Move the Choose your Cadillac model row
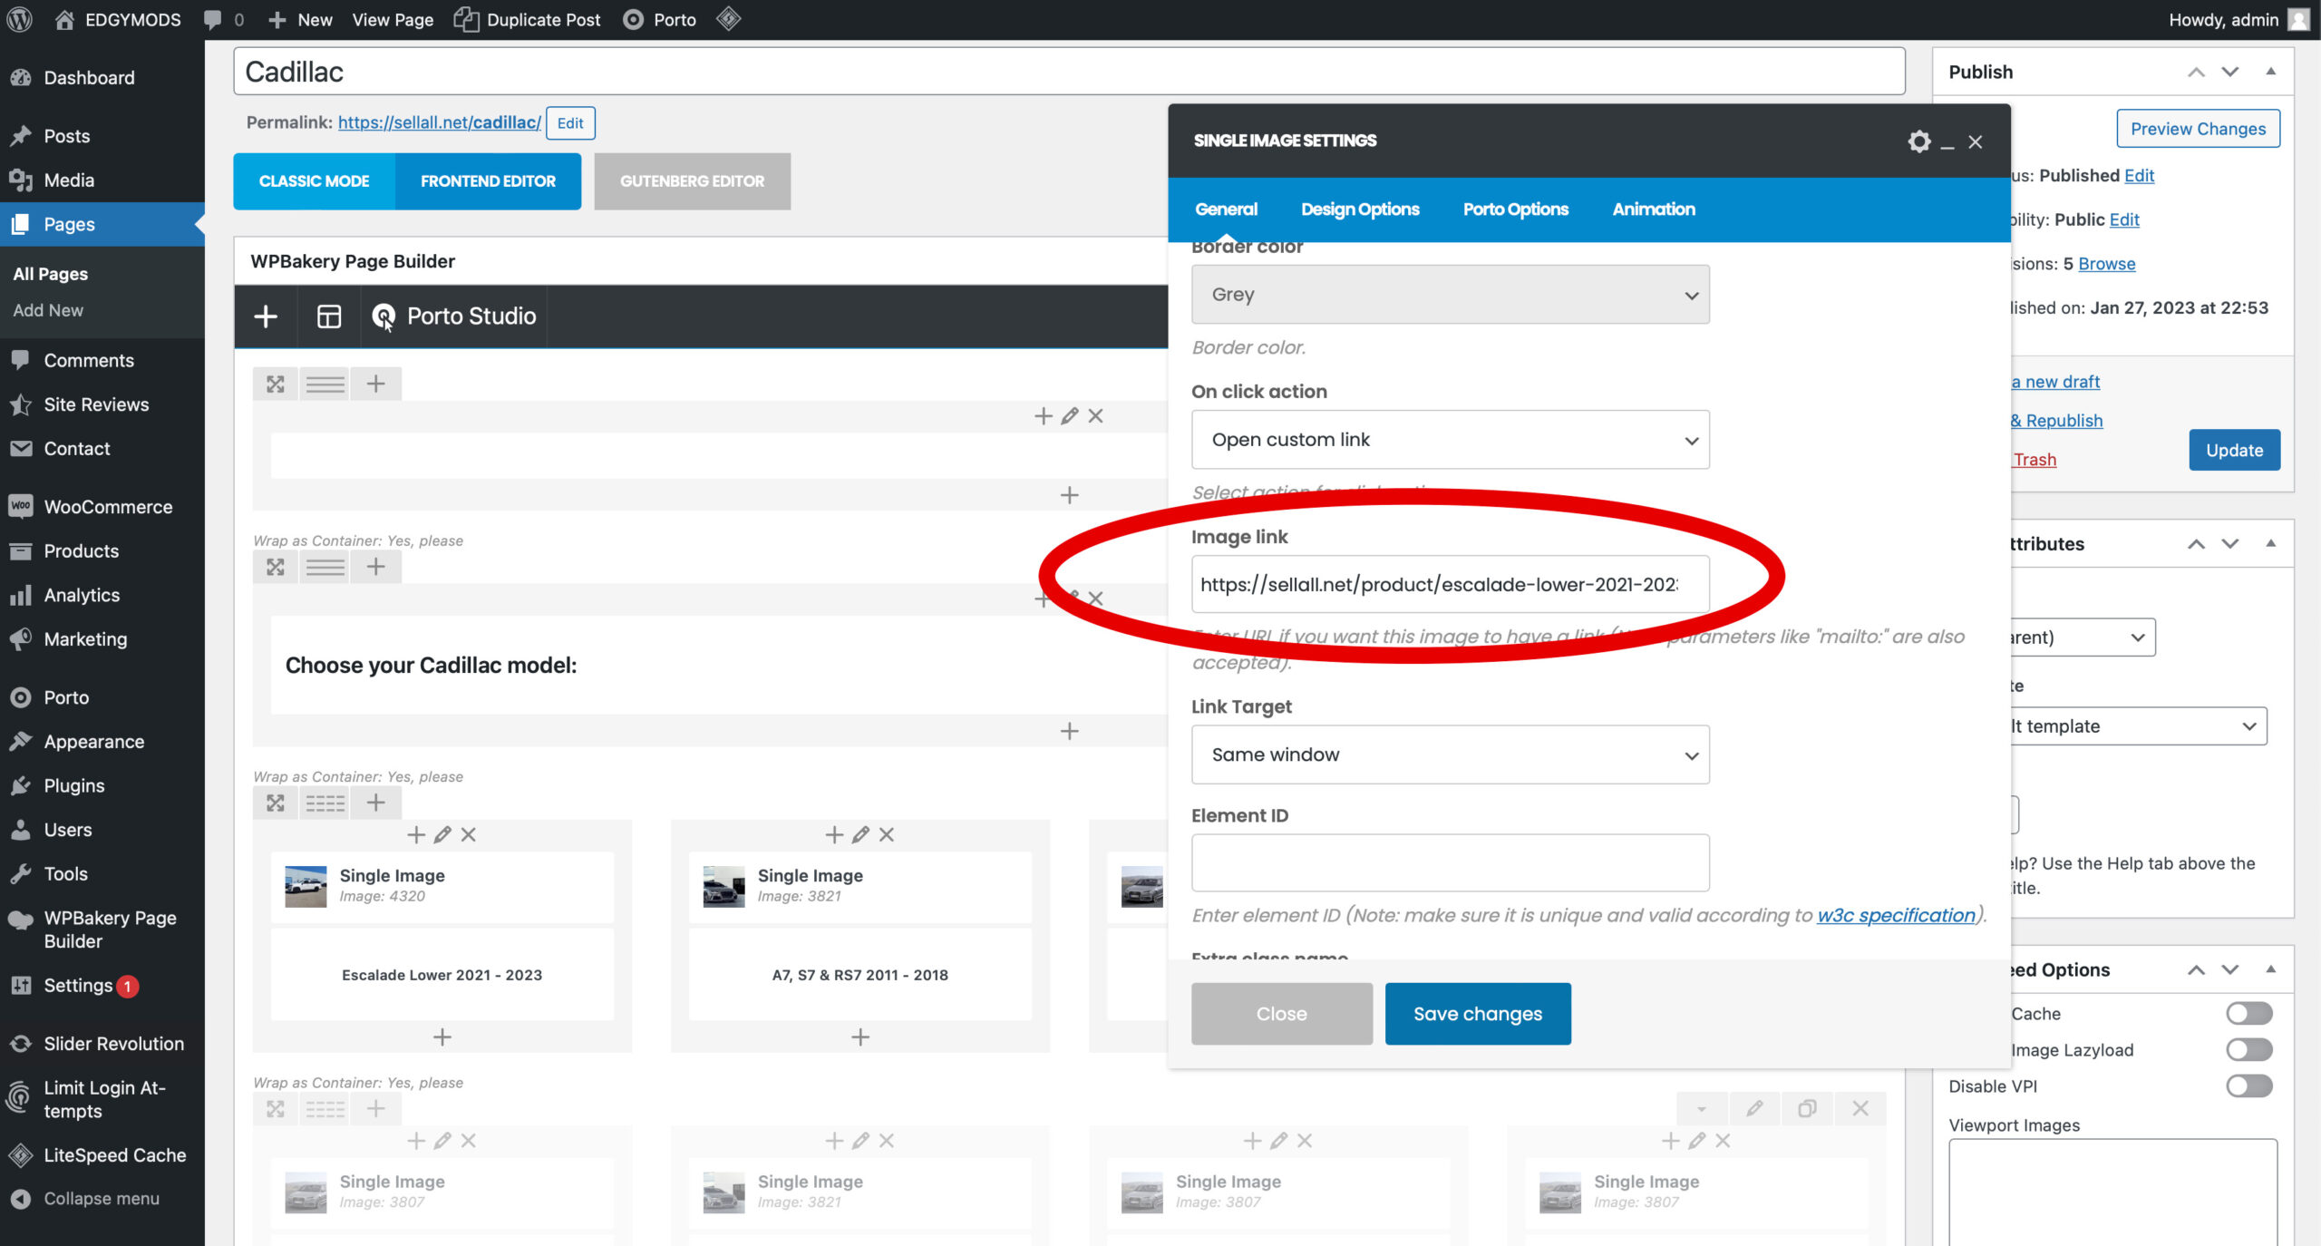 pos(276,567)
